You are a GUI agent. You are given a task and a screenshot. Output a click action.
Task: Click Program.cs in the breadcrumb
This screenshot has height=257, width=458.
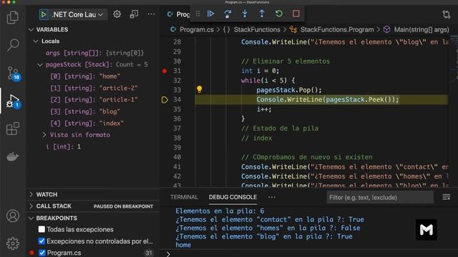pos(196,29)
